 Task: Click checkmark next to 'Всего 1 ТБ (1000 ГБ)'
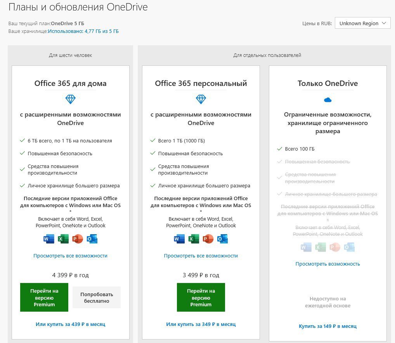tap(153, 141)
